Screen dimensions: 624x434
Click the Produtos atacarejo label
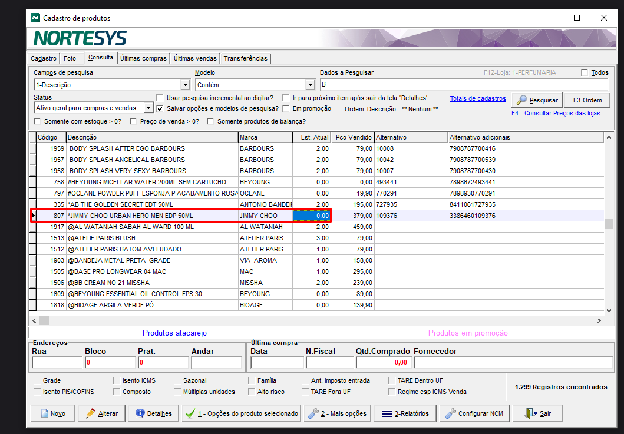174,333
